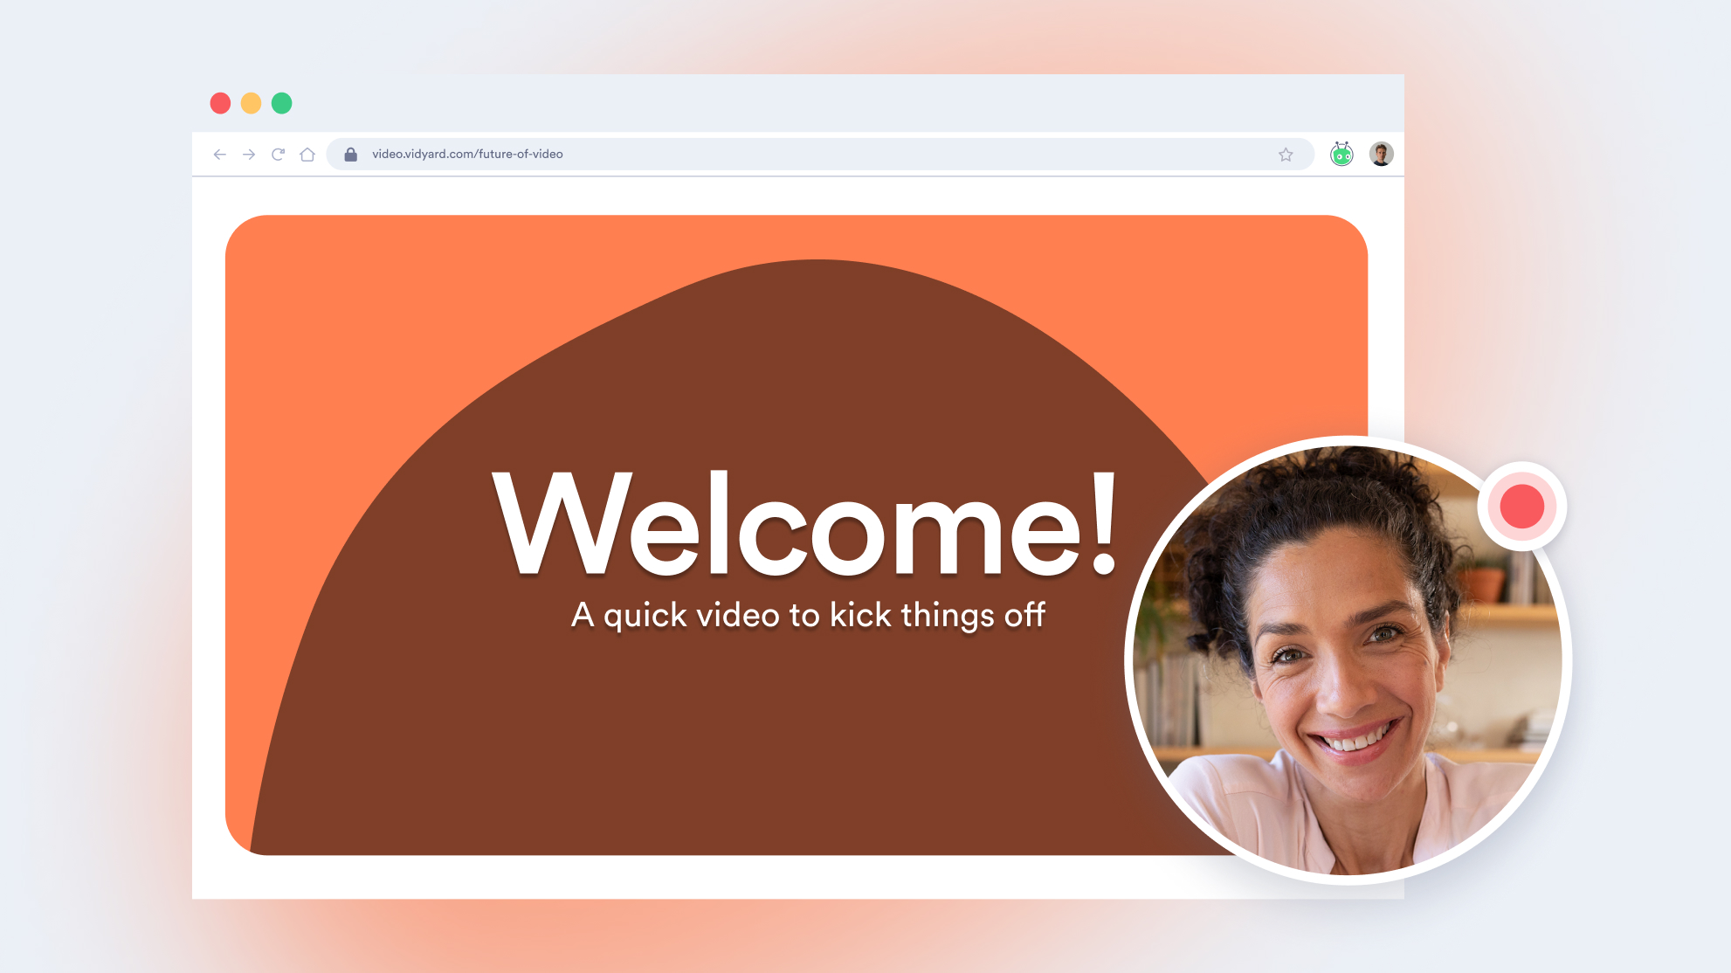Viewport: 1731px width, 973px height.
Task: Toggle recording with the red record button
Action: pos(1521,506)
